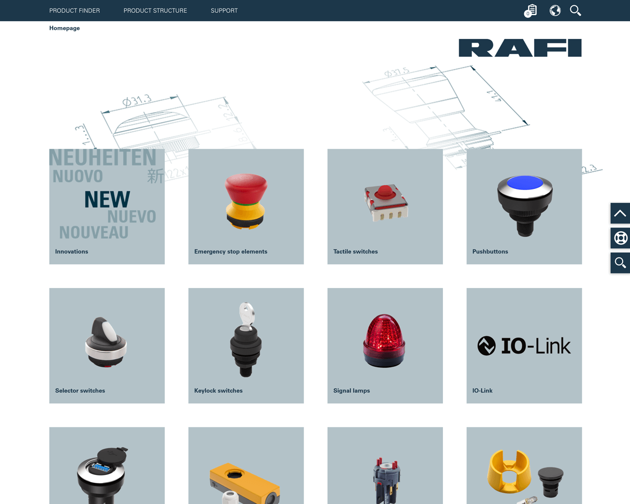Image resolution: width=630 pixels, height=504 pixels.
Task: Open the Keylock switches category
Action: tap(246, 346)
